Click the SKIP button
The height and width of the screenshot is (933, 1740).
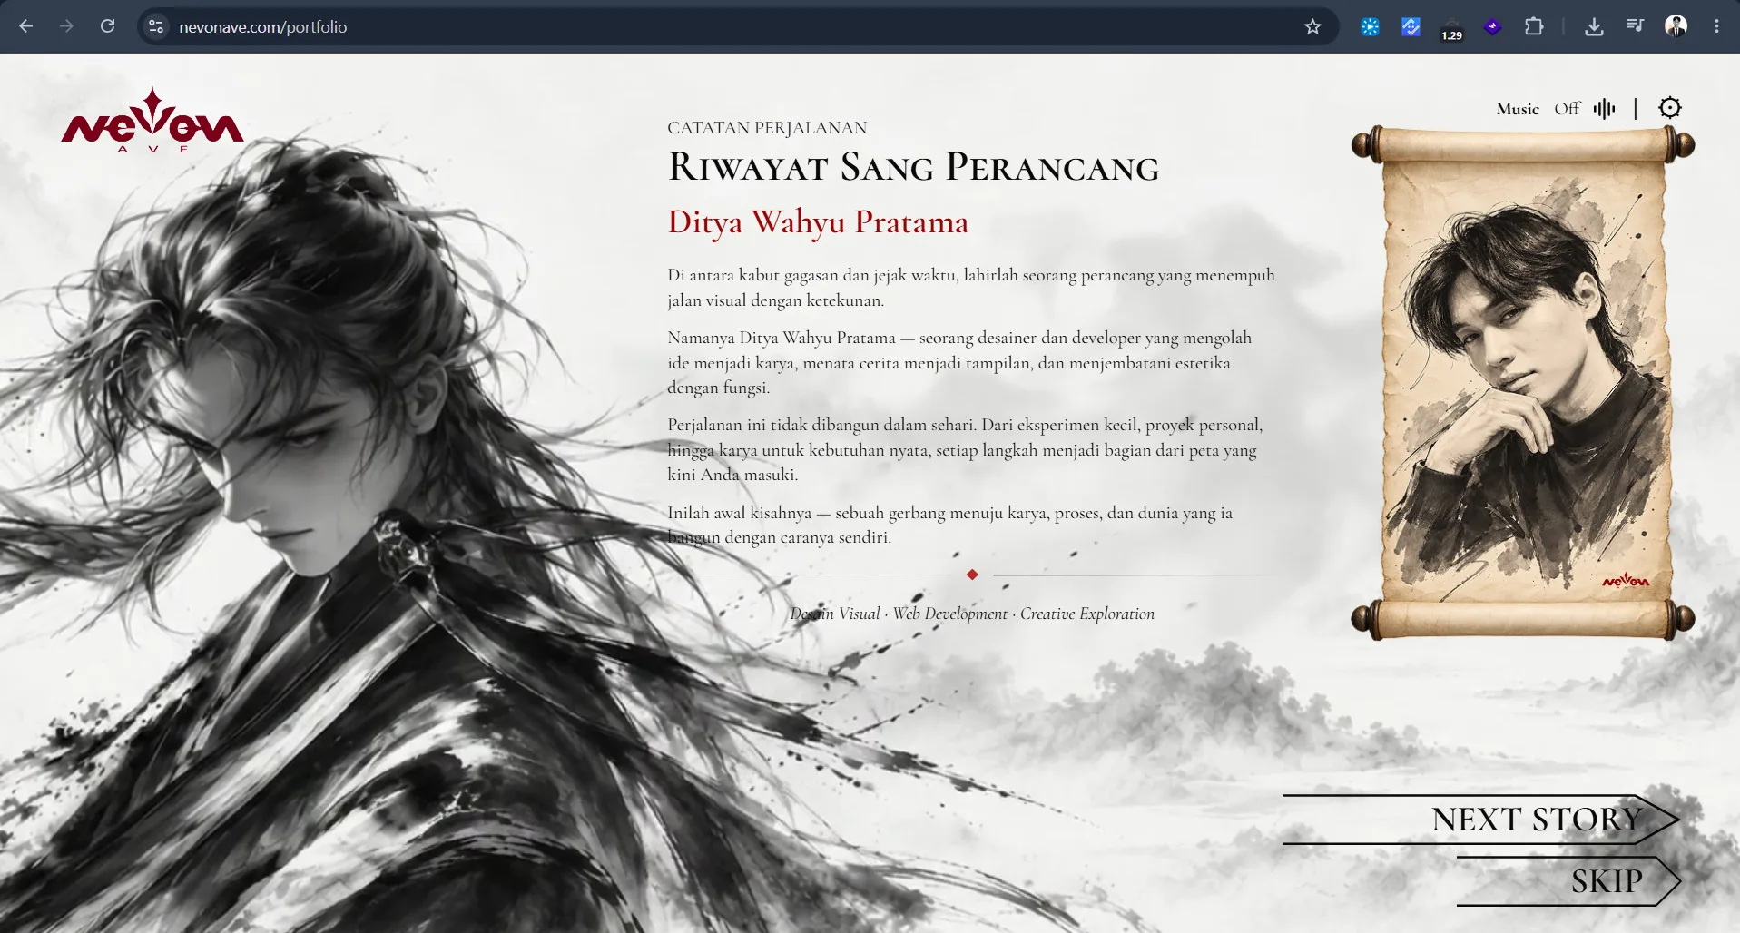1568,880
